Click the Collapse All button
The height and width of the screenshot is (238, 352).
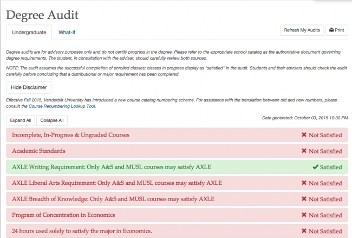52,120
